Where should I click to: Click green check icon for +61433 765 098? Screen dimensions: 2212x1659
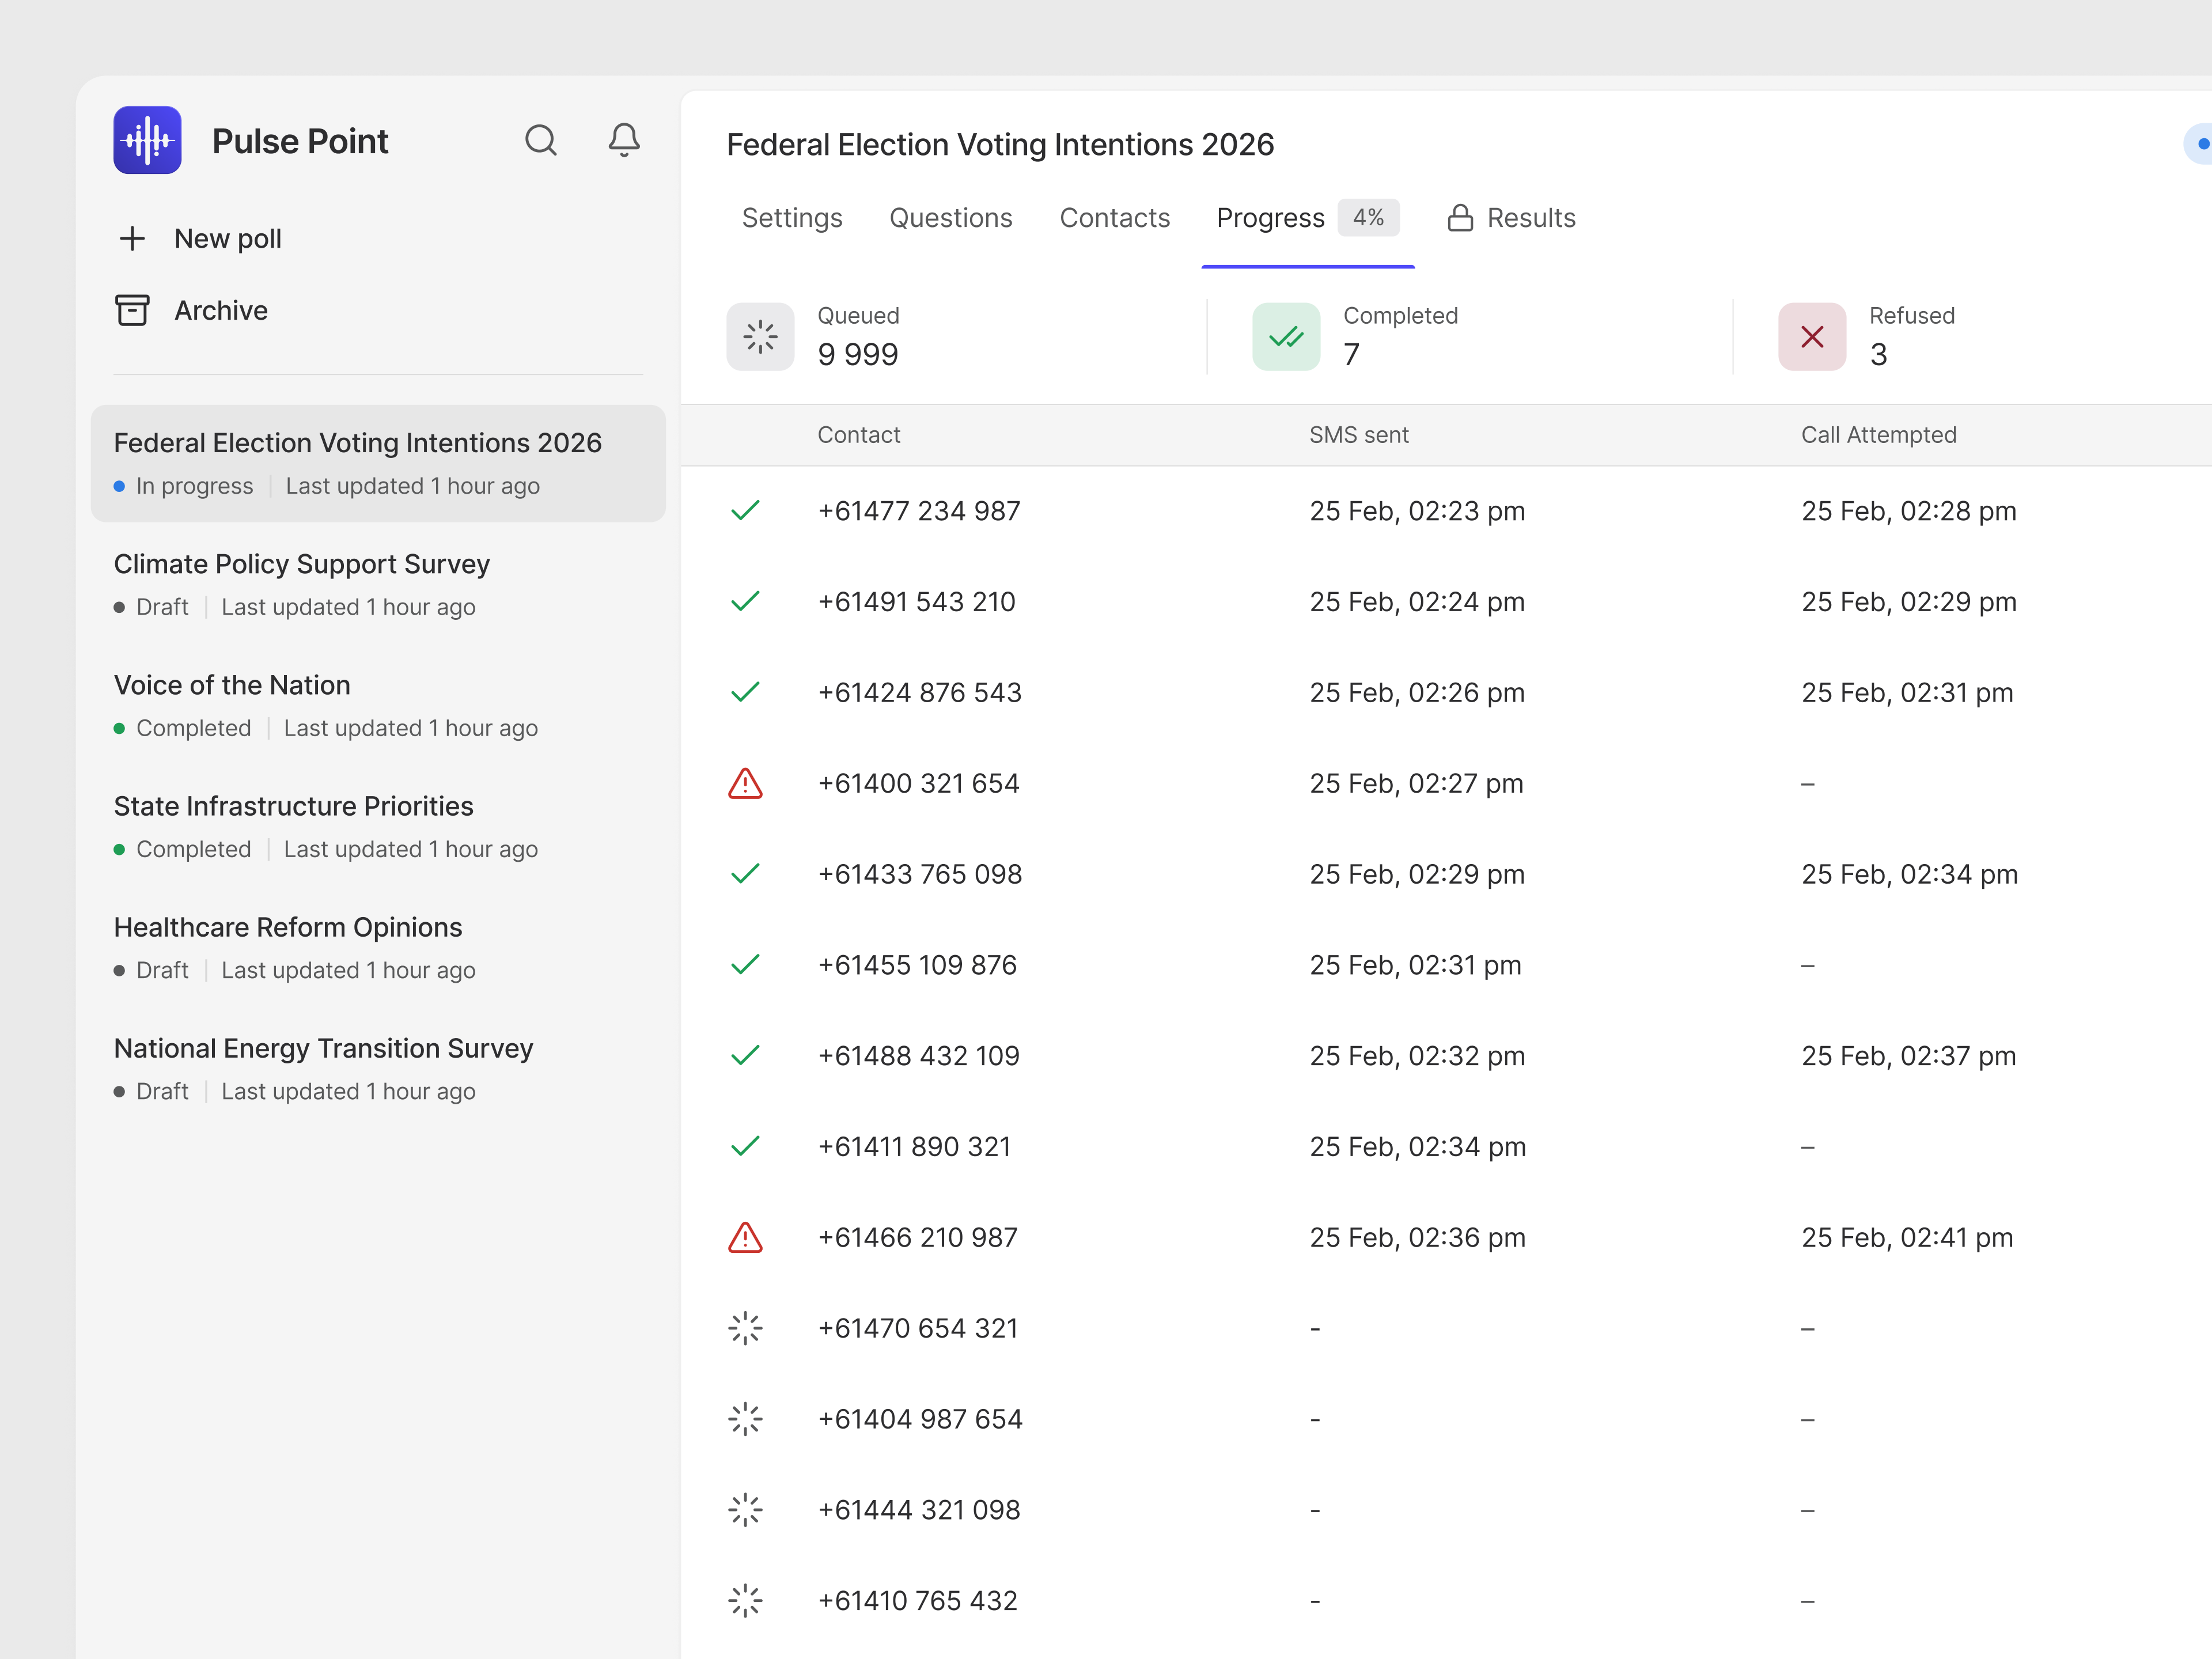point(745,874)
